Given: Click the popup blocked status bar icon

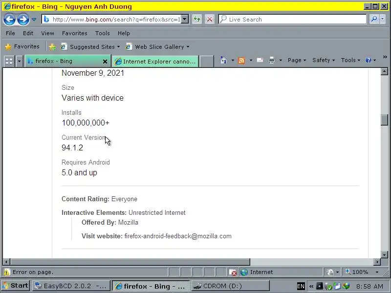Looking at the screenshot, I should (x=233, y=272).
